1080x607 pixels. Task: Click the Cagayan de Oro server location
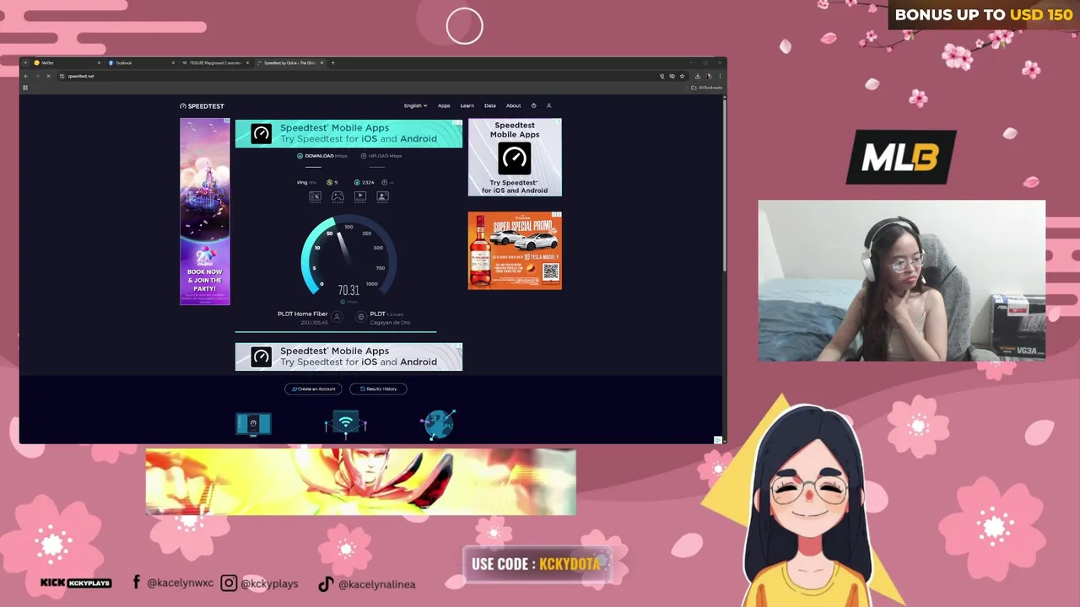(390, 323)
